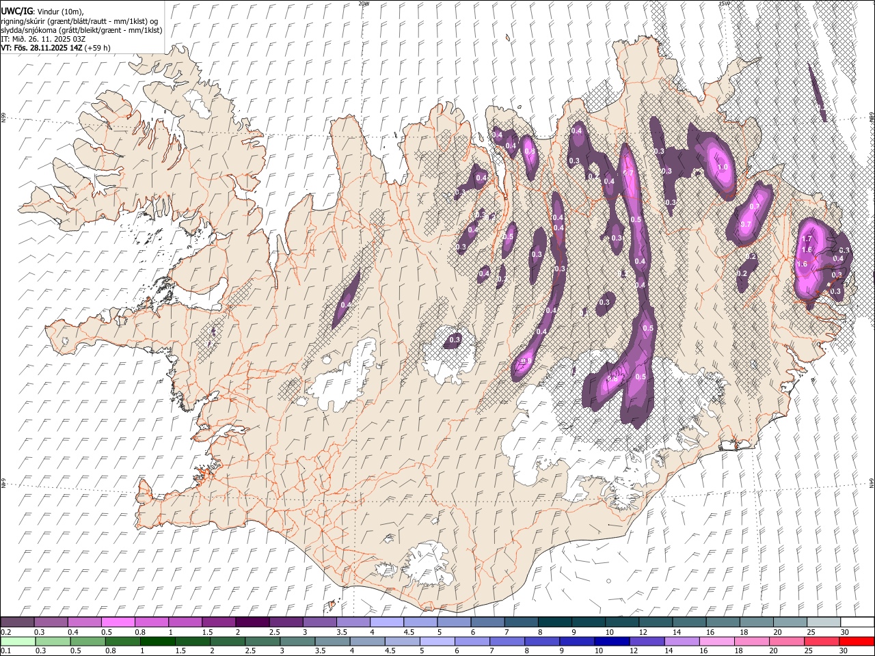Click the green 0.8 swatch in lower legend row

(x=123, y=642)
